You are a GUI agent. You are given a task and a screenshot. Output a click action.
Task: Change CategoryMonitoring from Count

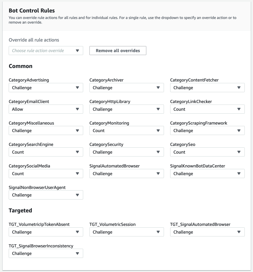click(x=127, y=131)
